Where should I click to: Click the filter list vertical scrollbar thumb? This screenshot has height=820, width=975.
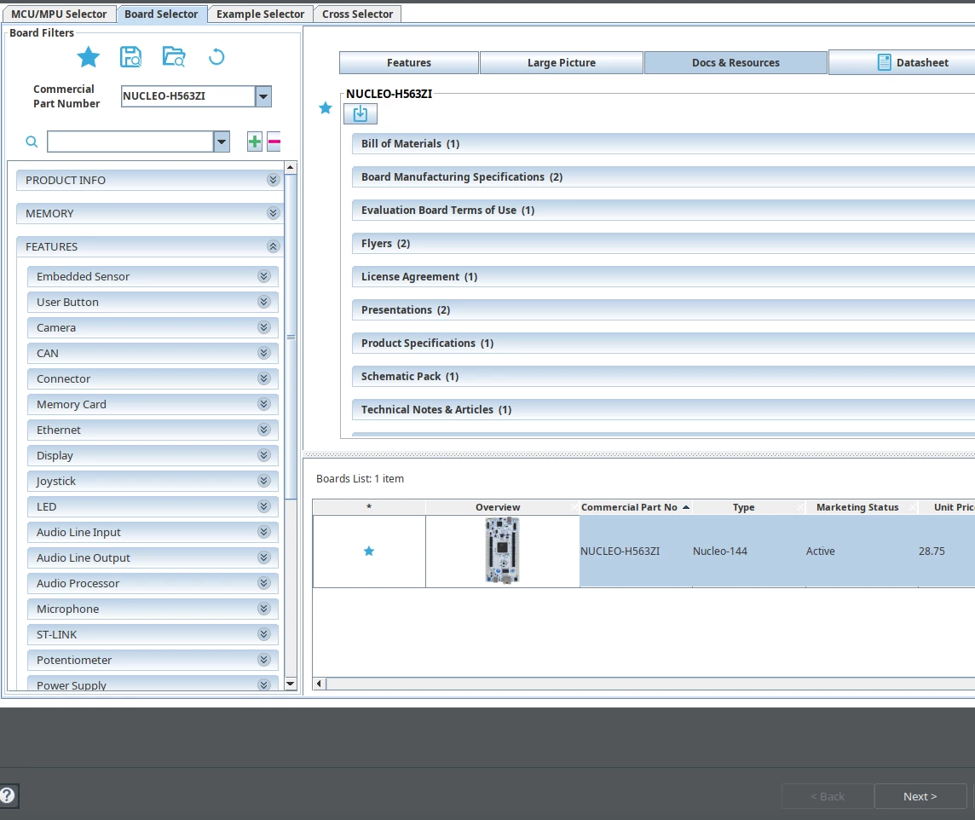(x=291, y=337)
